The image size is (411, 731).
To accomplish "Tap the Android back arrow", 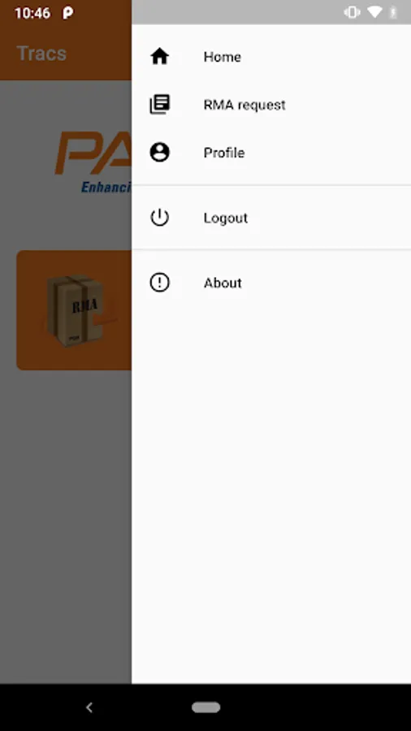I will click(x=89, y=707).
